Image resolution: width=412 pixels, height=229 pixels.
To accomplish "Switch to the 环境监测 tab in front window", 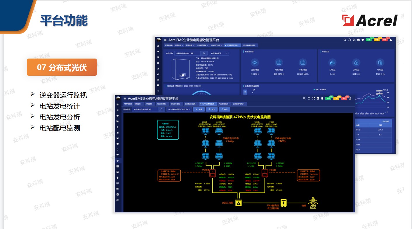I will 149,104.
